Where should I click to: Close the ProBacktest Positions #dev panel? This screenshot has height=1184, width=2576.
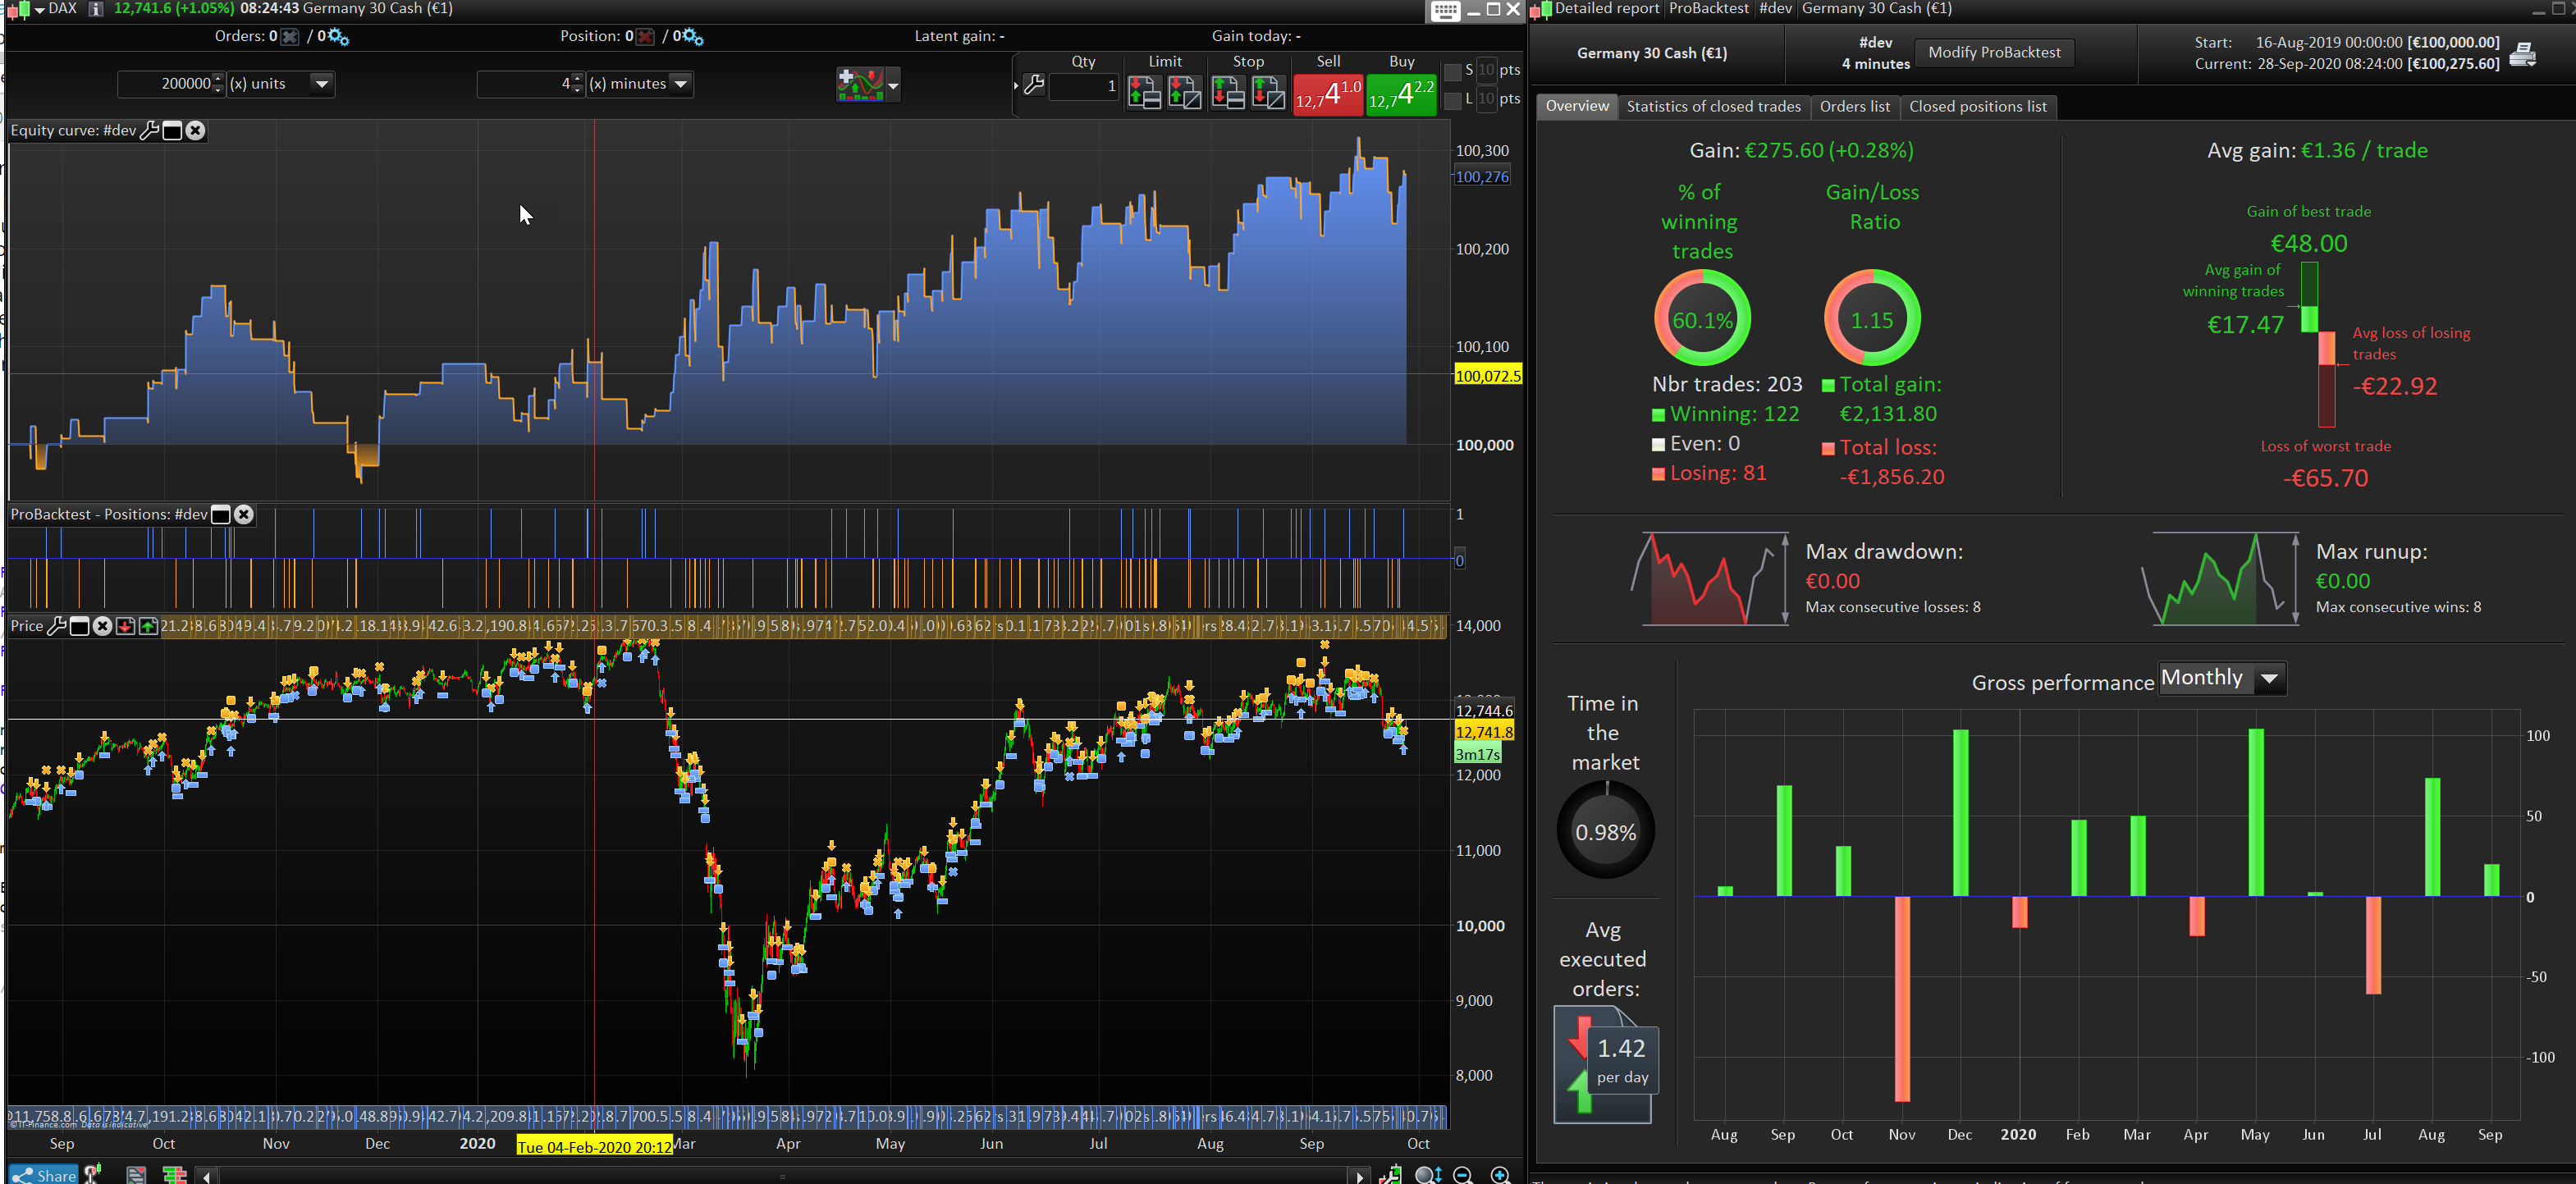coord(244,515)
